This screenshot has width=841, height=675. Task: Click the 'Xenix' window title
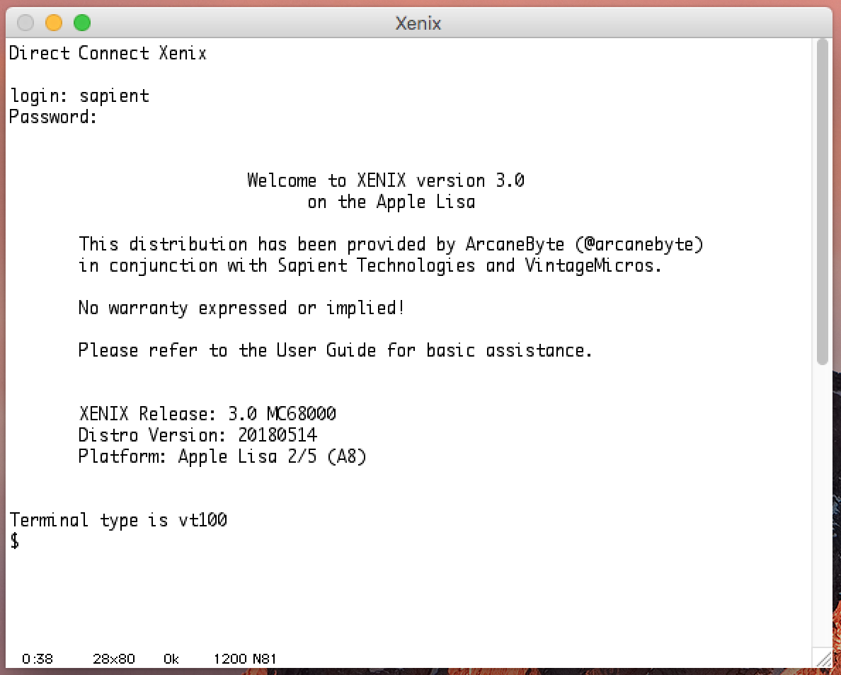pyautogui.click(x=418, y=23)
